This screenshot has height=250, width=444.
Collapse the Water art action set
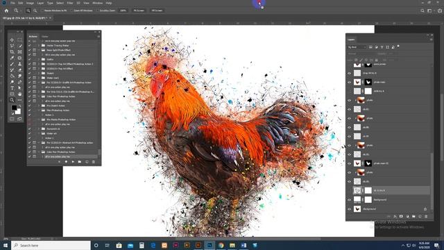[39, 133]
